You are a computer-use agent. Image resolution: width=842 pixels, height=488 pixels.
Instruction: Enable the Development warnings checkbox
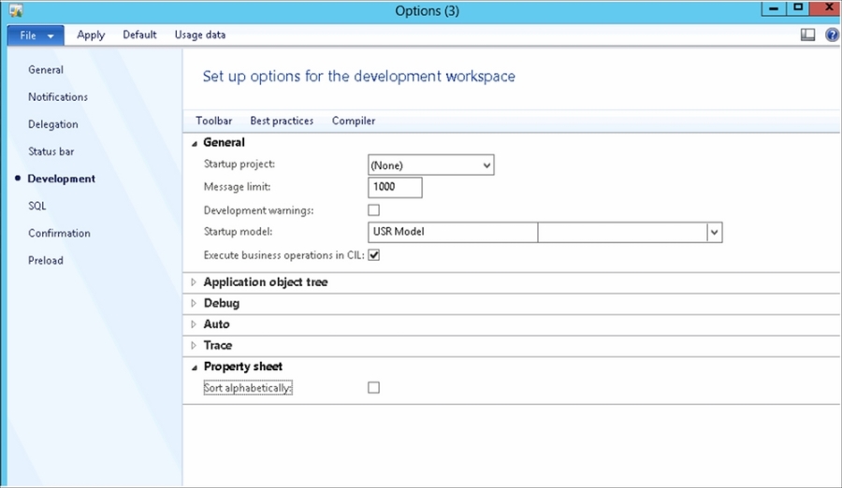click(373, 210)
